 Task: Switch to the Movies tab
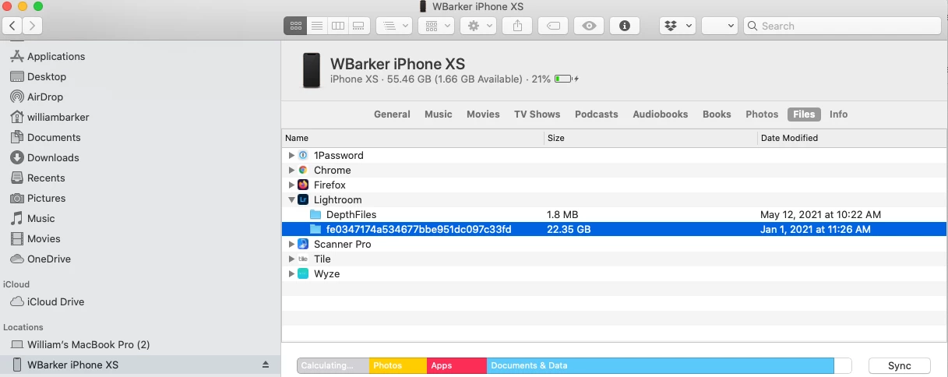[x=483, y=114]
